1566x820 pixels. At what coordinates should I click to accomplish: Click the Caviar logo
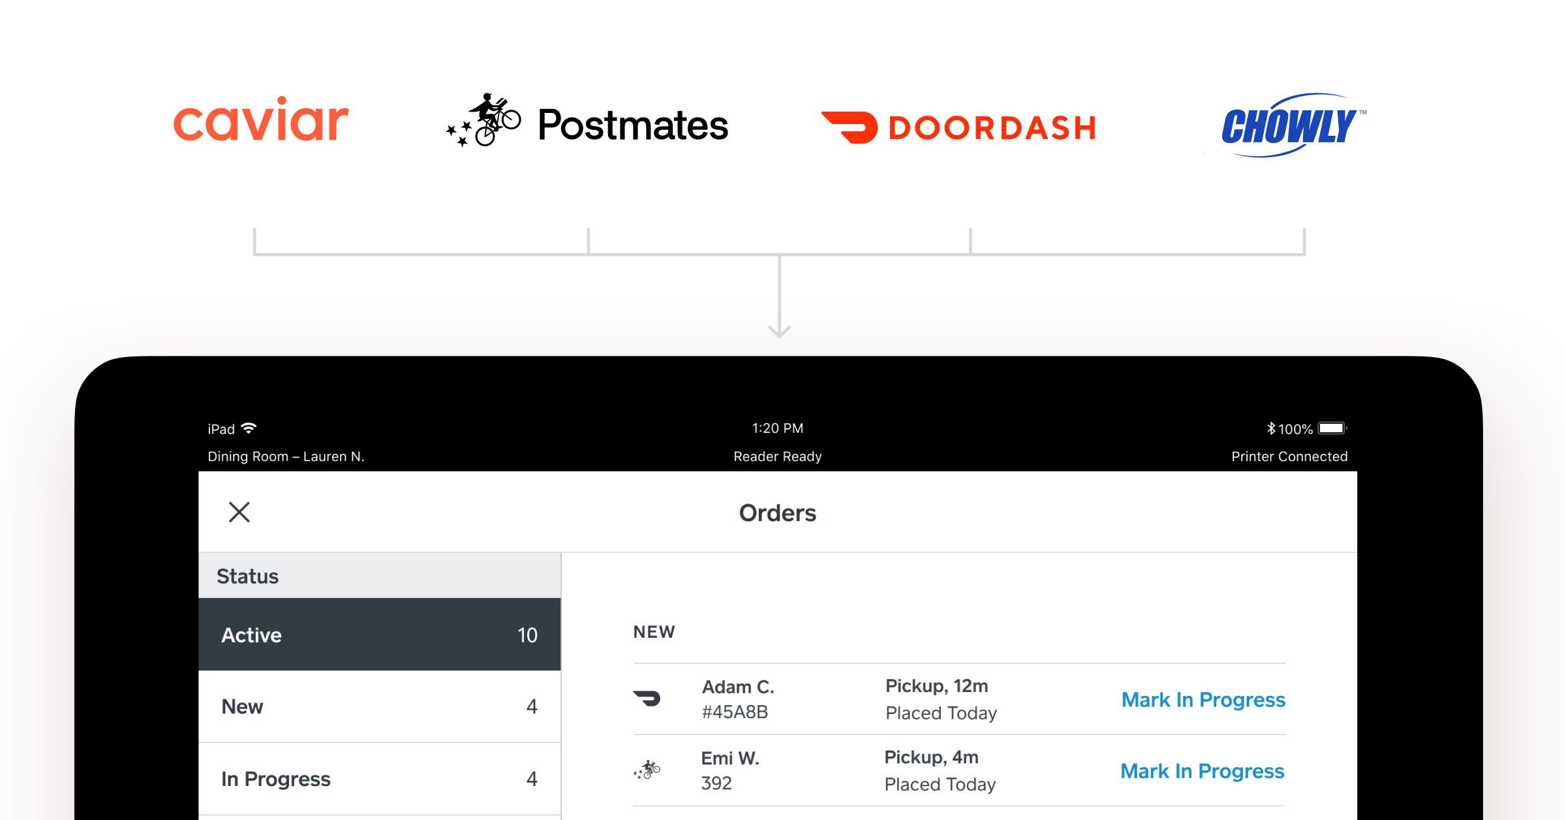pos(260,121)
